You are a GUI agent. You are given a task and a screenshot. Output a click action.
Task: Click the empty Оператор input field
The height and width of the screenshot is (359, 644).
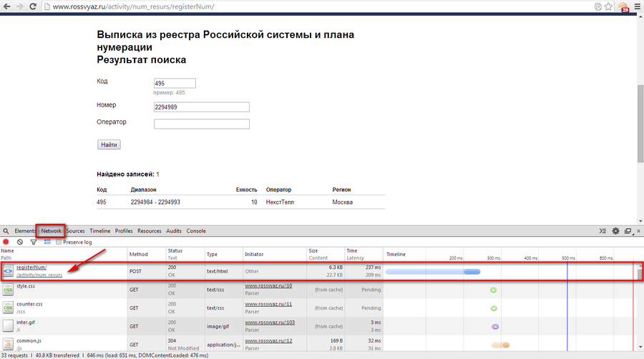(x=201, y=124)
